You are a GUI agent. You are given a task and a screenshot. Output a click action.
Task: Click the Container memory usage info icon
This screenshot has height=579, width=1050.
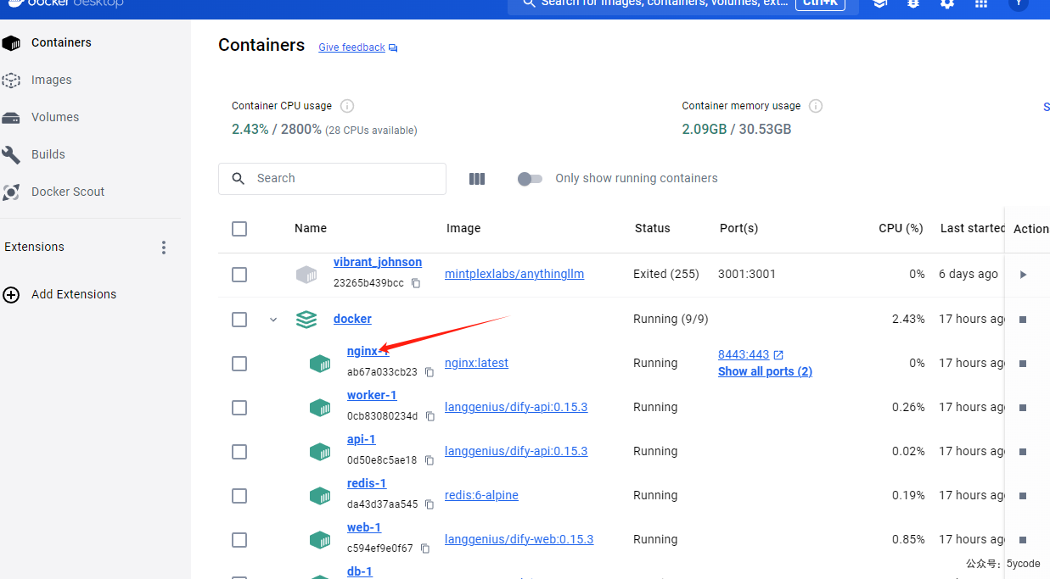coord(816,106)
